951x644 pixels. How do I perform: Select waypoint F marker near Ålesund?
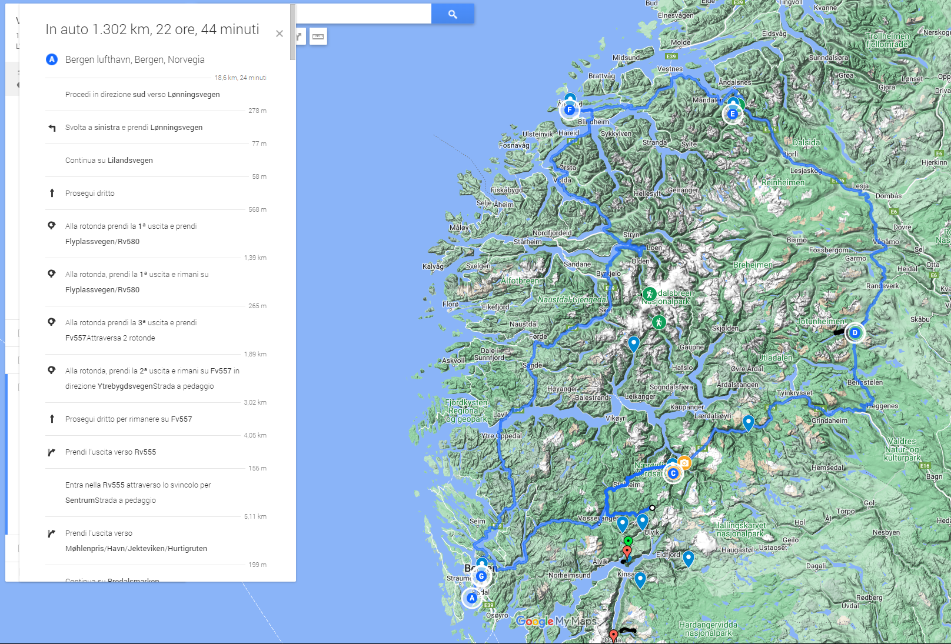coord(569,110)
